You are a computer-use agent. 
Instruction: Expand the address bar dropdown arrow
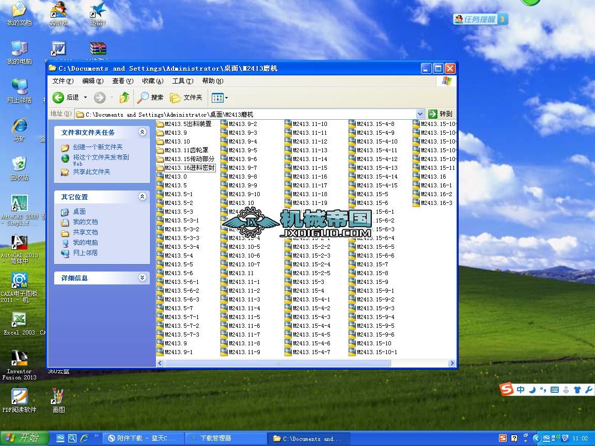click(420, 114)
